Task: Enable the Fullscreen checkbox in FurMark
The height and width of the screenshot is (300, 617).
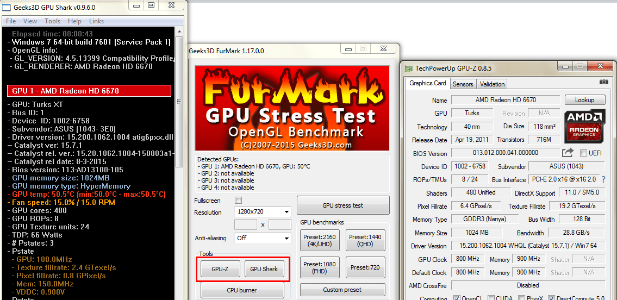Action: click(x=238, y=201)
